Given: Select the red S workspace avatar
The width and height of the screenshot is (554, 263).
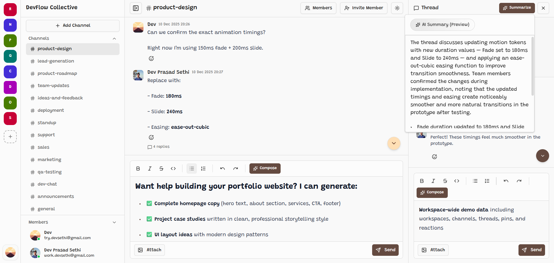Looking at the screenshot, I should (10, 118).
